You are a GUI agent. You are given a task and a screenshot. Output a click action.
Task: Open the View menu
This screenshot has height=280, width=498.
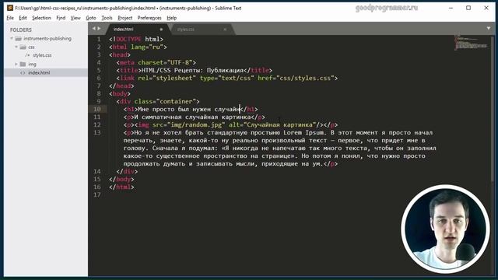[75, 18]
